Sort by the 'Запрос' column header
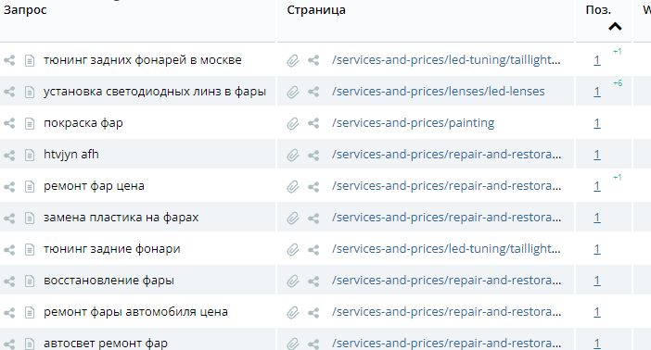 (x=25, y=10)
